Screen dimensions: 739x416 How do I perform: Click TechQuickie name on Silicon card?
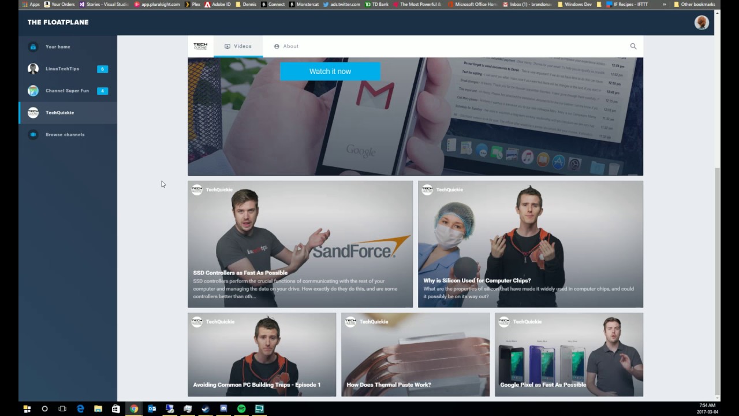450,190
